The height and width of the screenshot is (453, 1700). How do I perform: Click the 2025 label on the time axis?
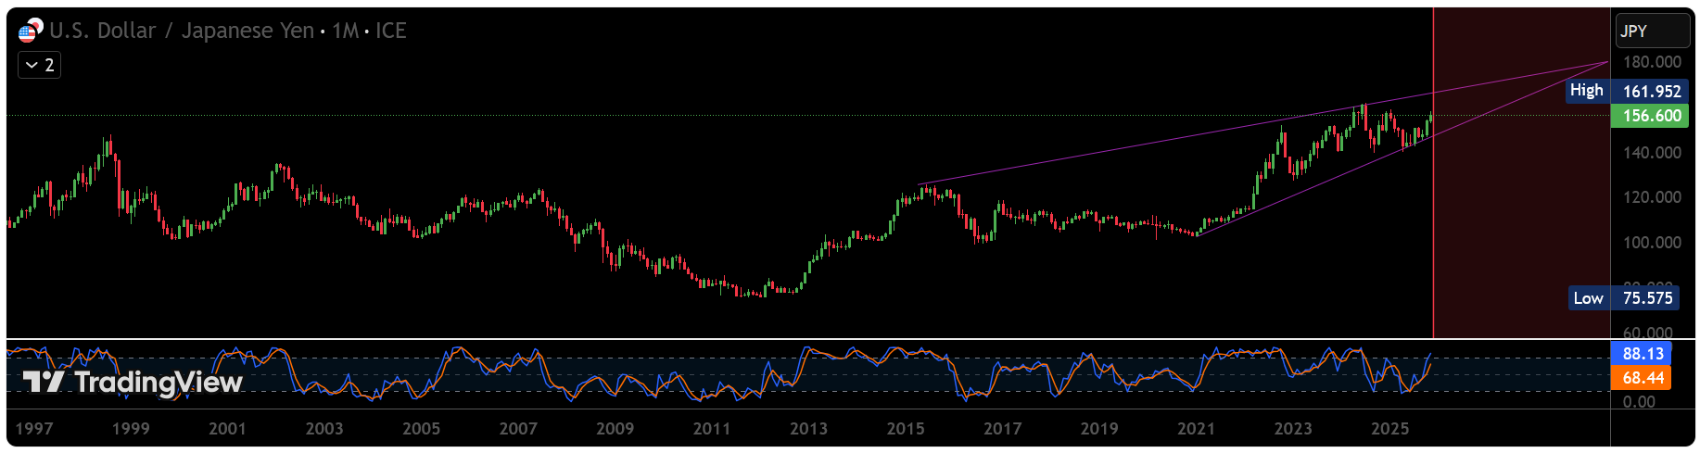point(1389,428)
